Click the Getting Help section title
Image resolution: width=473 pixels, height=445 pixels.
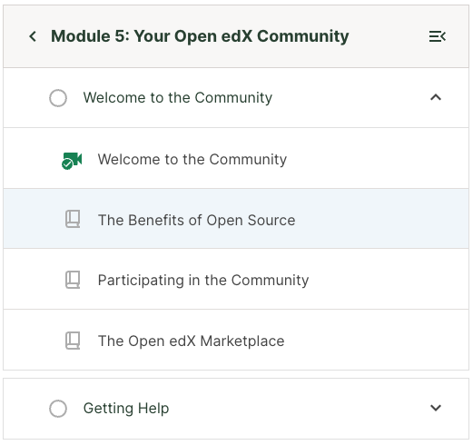point(126,409)
